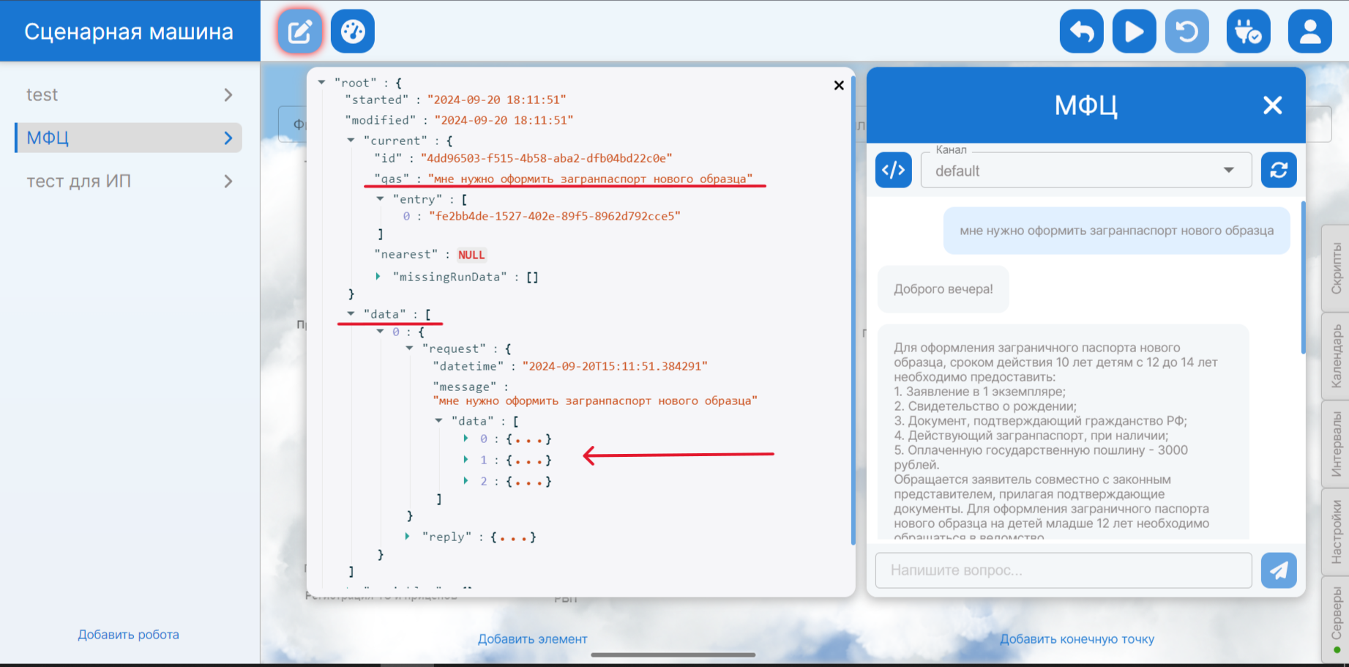Open the Скрипты side tab
The width and height of the screenshot is (1349, 667).
tap(1336, 269)
